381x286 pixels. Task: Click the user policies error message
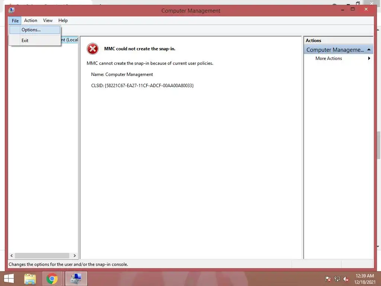pos(150,63)
